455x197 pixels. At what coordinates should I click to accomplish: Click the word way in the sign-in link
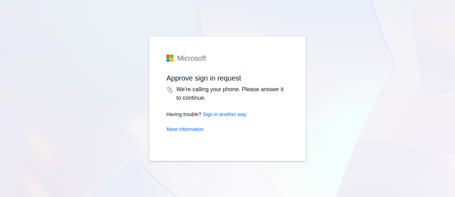tap(242, 115)
